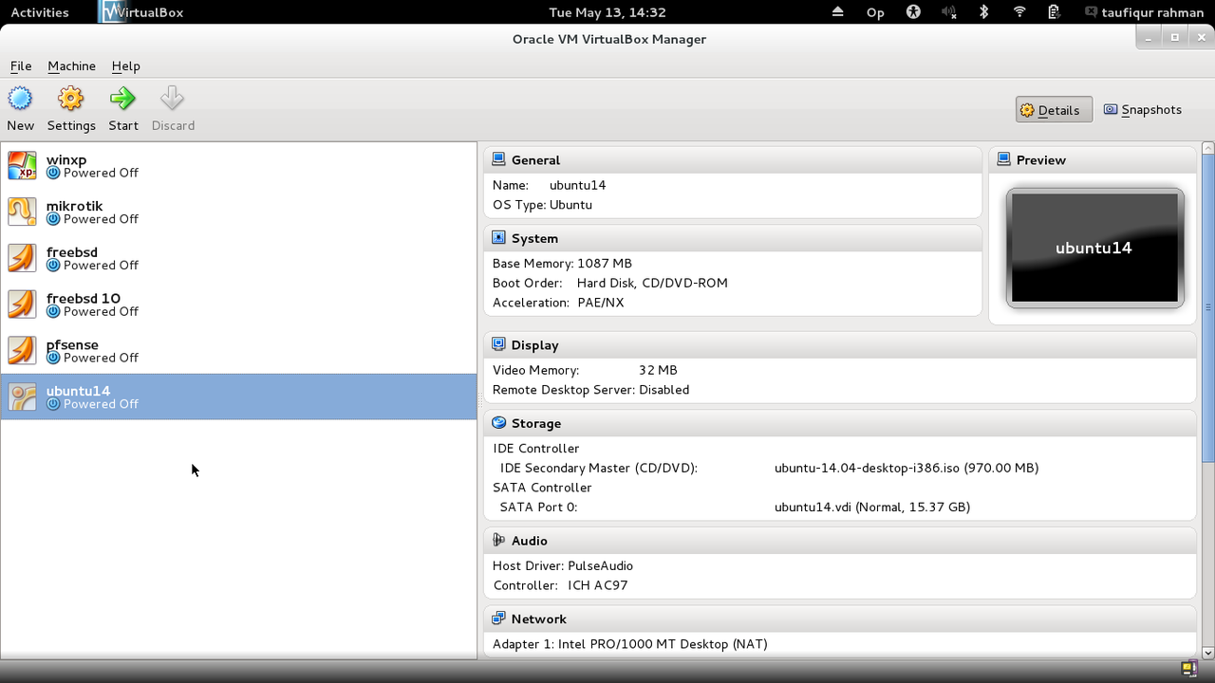Open the File menu
This screenshot has height=683, width=1215.
point(21,66)
